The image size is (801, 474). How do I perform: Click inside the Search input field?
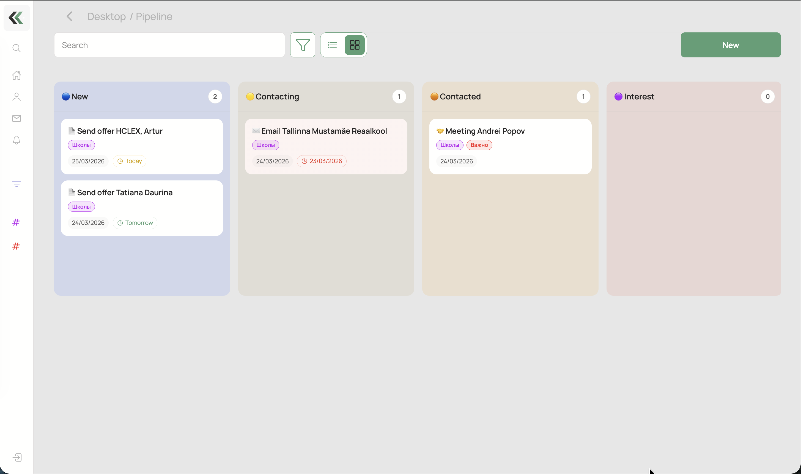point(169,45)
